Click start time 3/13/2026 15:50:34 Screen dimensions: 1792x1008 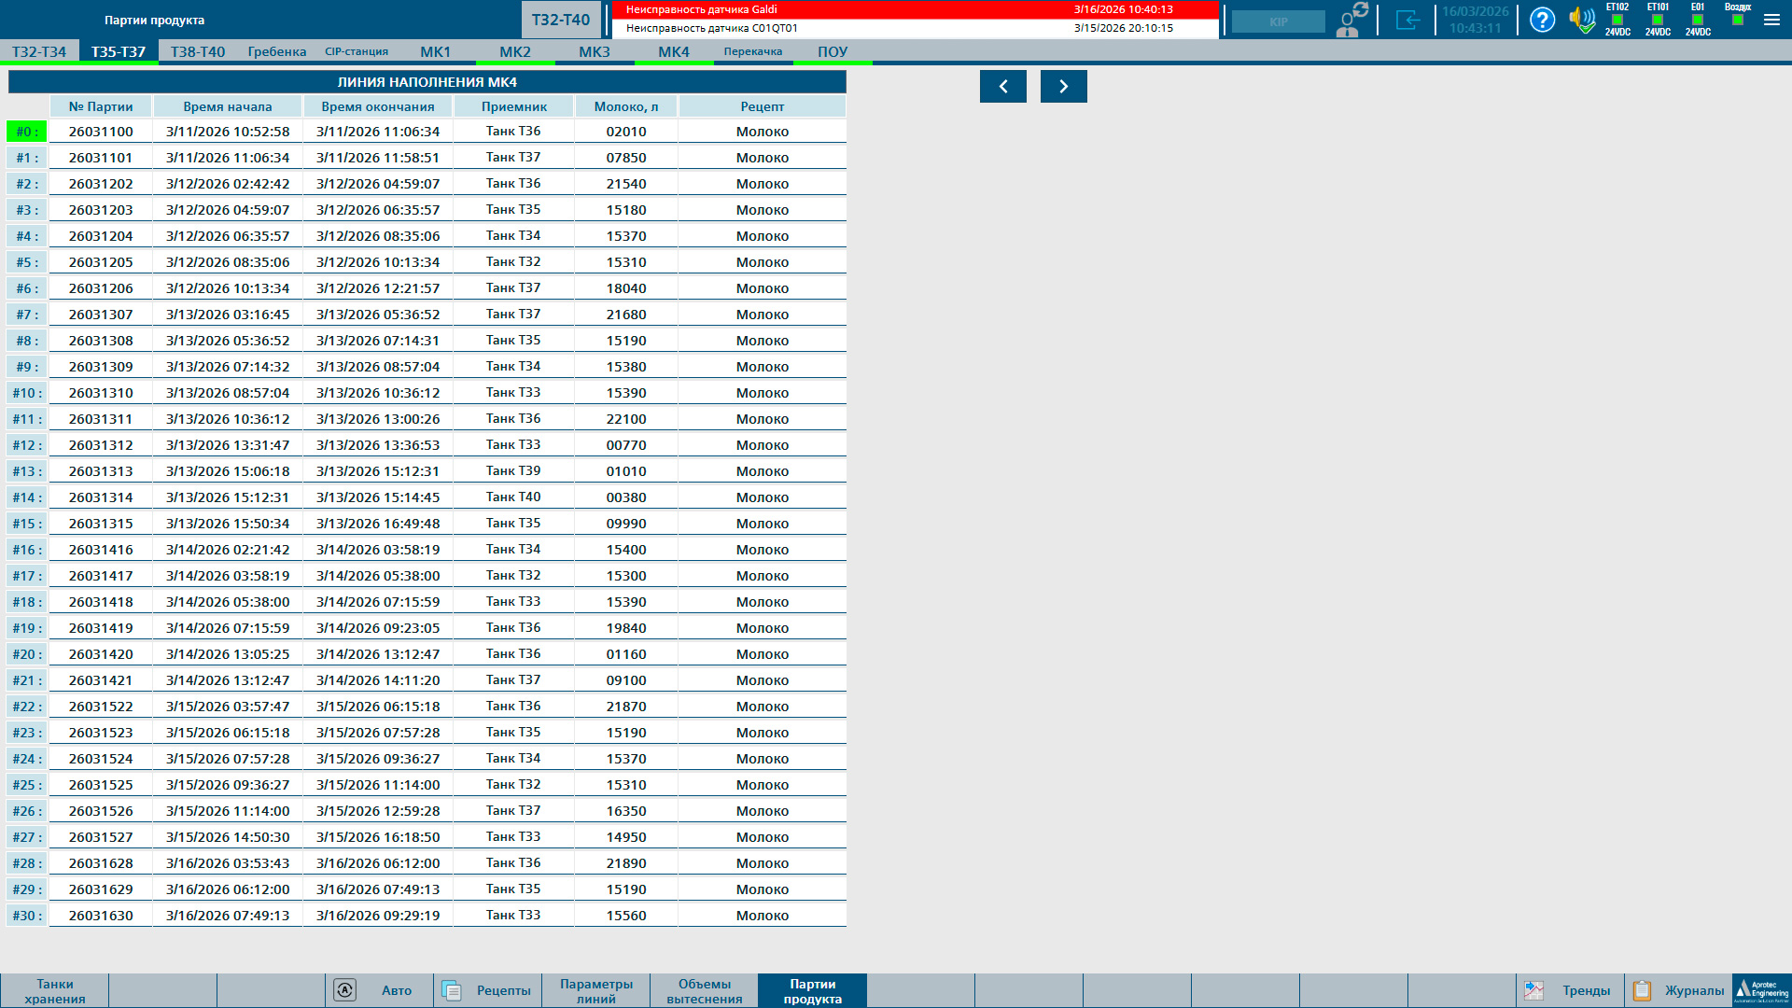pyautogui.click(x=228, y=524)
